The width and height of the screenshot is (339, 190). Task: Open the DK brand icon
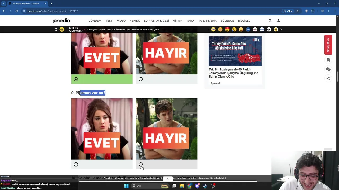tap(269, 29)
